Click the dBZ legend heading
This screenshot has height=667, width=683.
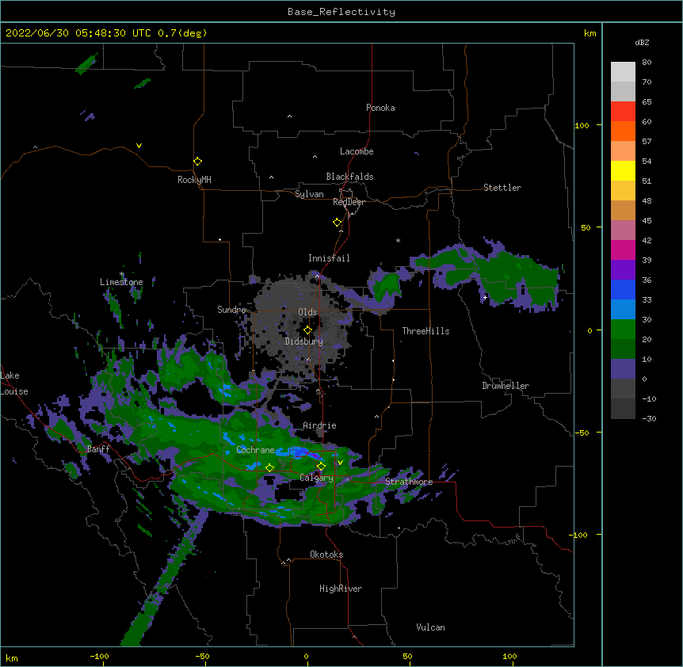pyautogui.click(x=642, y=42)
